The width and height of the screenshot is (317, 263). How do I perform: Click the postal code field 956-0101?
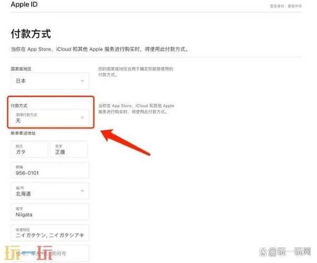click(50, 170)
